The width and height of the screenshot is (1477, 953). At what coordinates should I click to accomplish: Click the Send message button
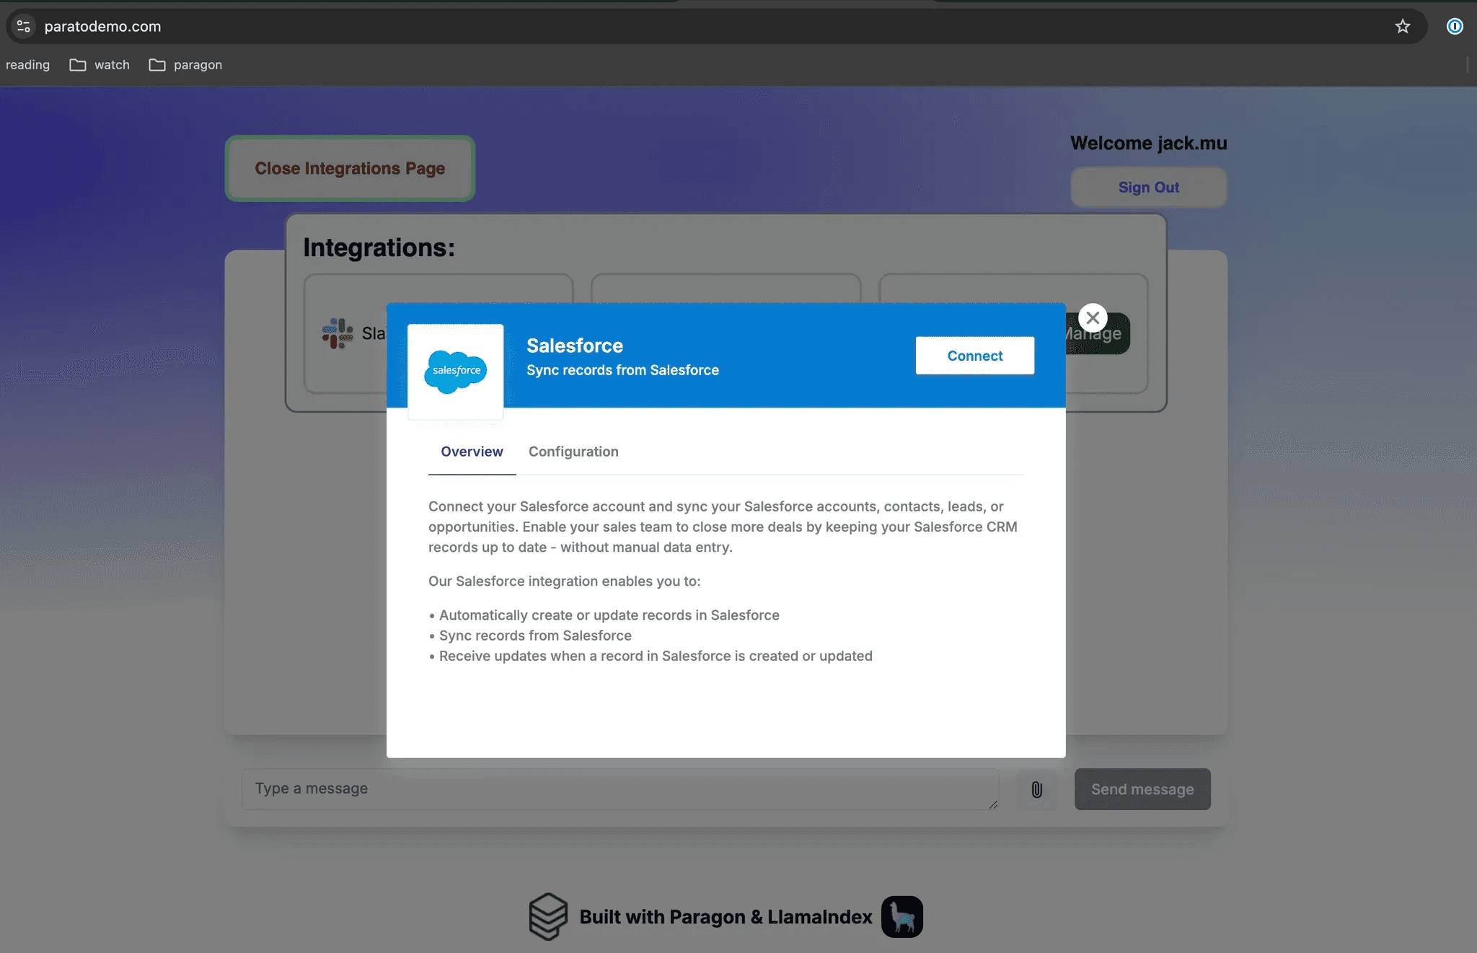pyautogui.click(x=1142, y=789)
